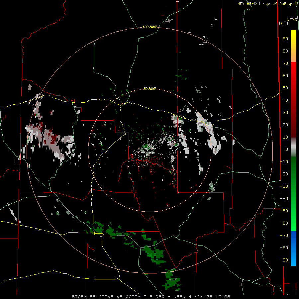
Task: Click the -70 scale label
Action: [284, 236]
